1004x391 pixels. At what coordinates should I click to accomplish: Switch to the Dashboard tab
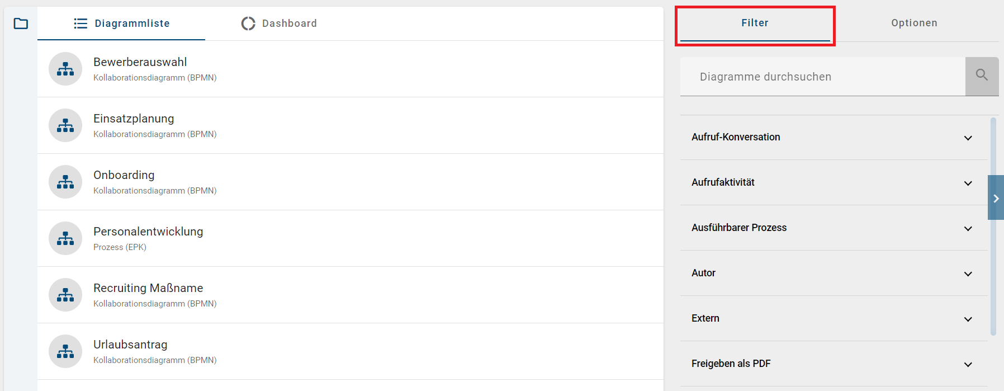[279, 23]
